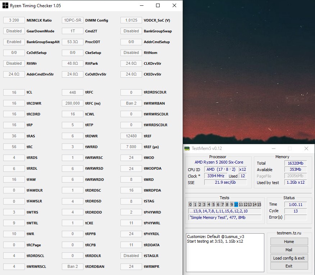The height and width of the screenshot is (275, 315).
Task: Click the AMD Ryzen 5 2600 Six-Core text
Action: click(219, 162)
